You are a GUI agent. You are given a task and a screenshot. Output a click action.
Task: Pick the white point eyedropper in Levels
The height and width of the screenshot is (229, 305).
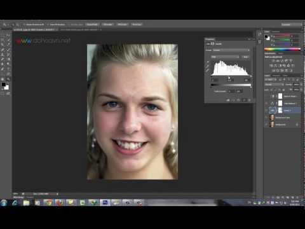pyautogui.click(x=208, y=71)
